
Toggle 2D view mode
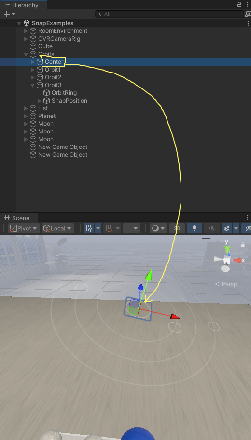click(x=177, y=228)
